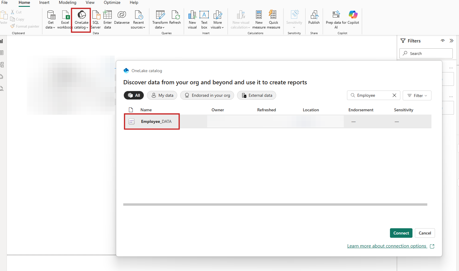The width and height of the screenshot is (459, 271).
Task: Open the Dataverse connector
Action: [122, 18]
